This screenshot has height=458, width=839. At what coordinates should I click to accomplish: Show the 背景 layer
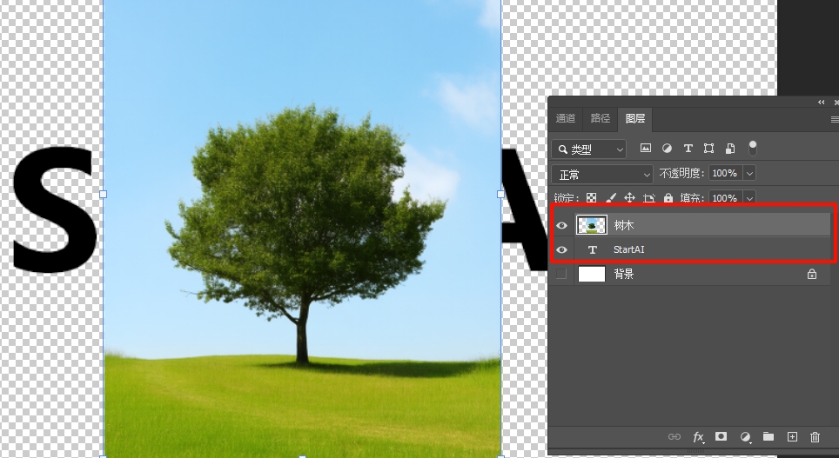[x=561, y=274]
